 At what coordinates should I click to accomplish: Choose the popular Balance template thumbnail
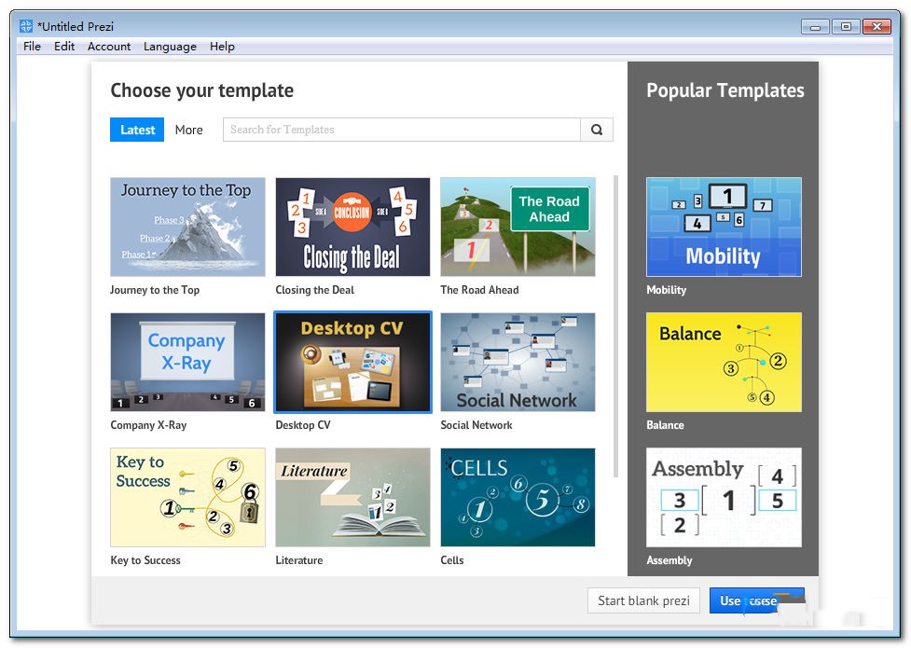point(724,362)
